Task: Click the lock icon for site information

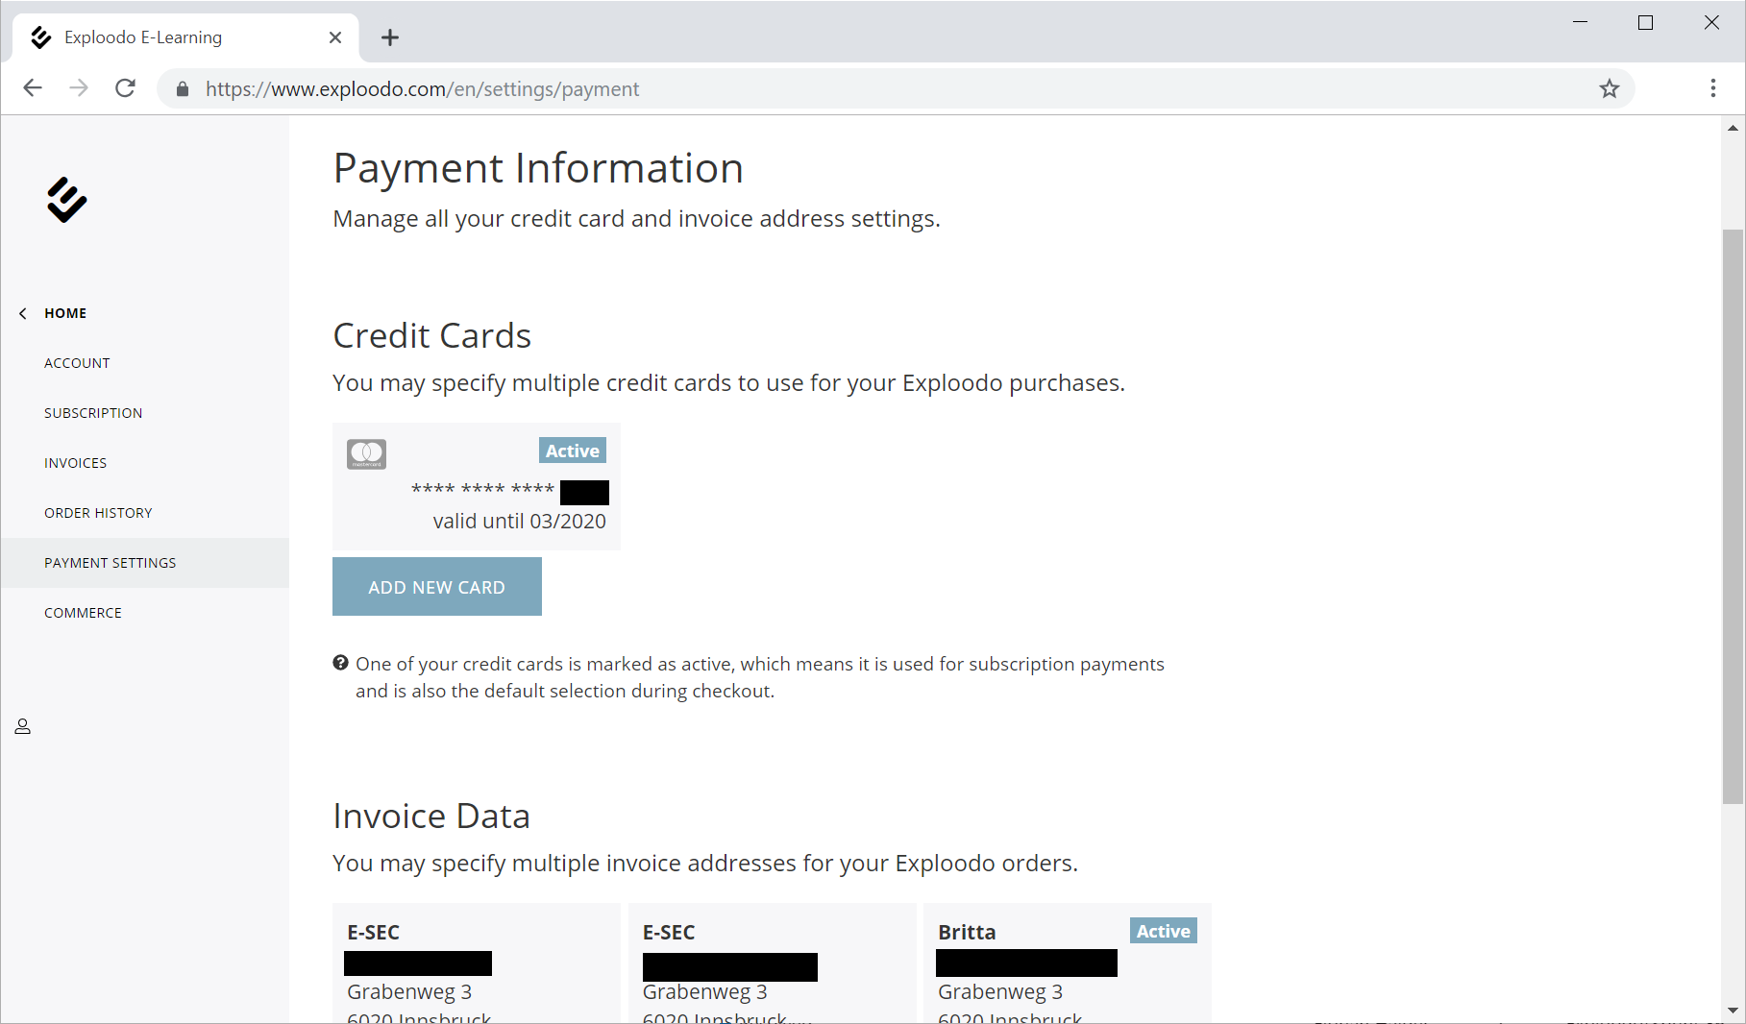Action: coord(183,89)
